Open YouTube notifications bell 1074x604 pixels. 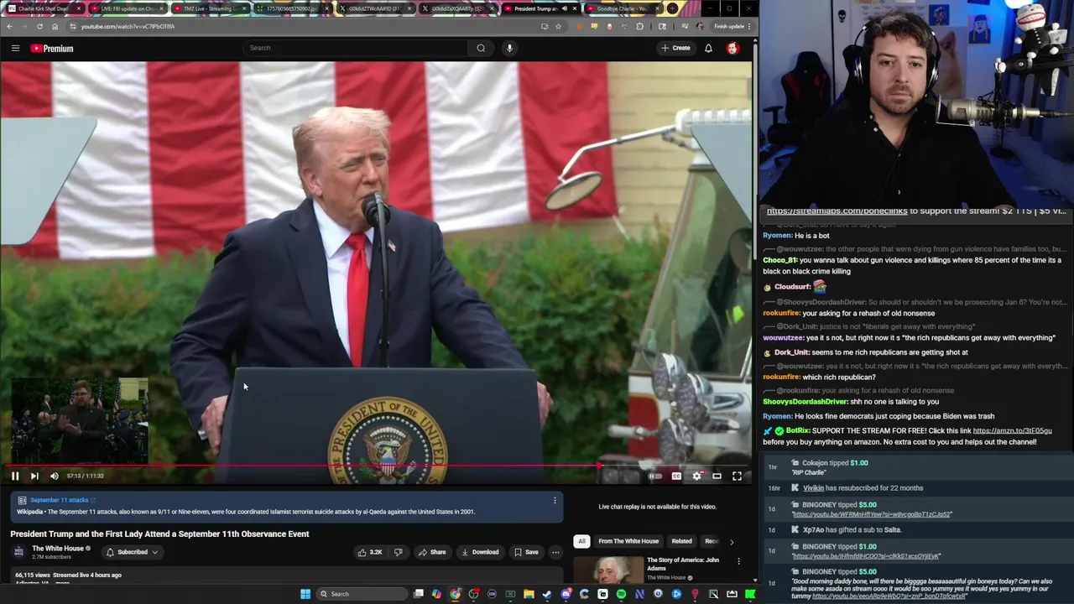pos(708,48)
